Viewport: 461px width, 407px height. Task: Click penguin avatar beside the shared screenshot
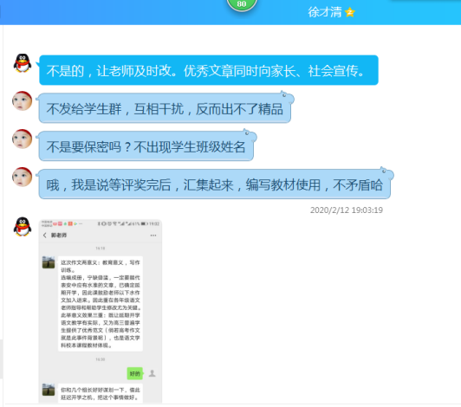tap(23, 227)
